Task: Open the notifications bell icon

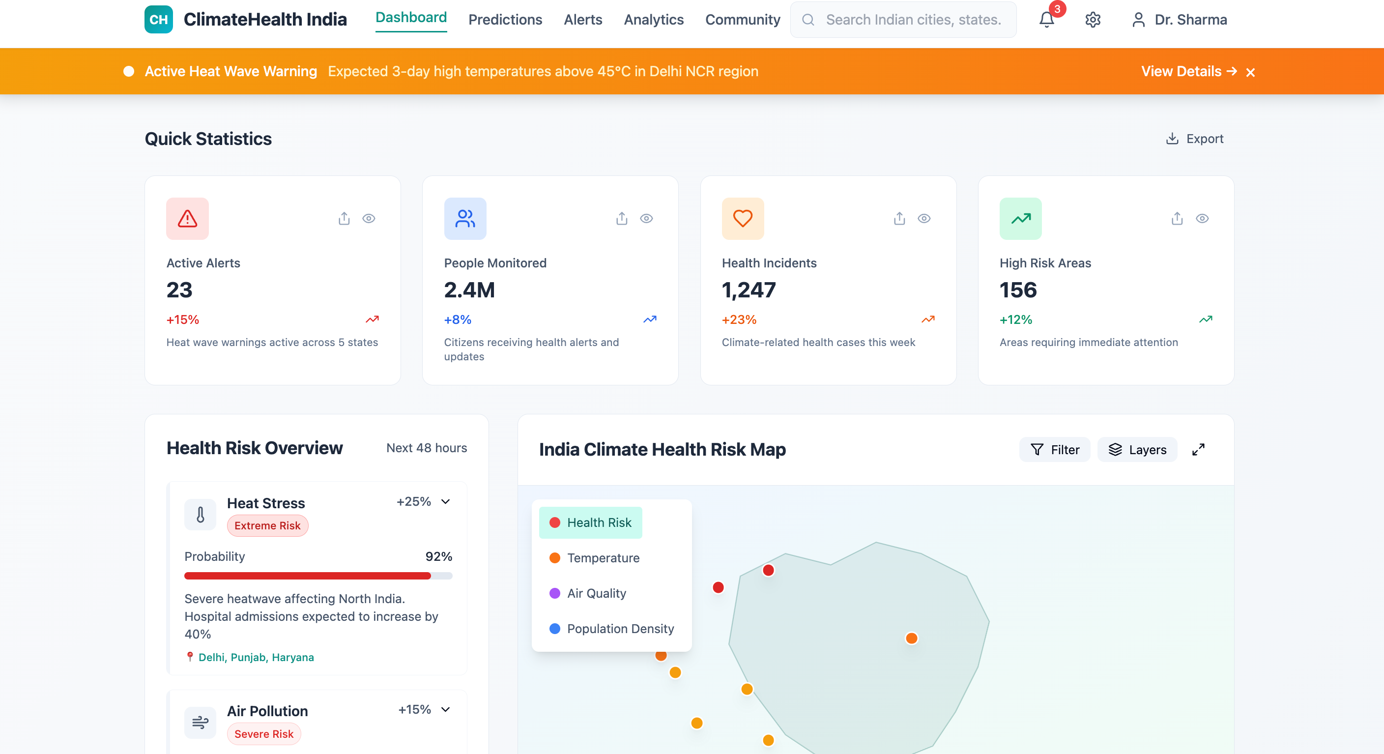Action: [x=1046, y=20]
